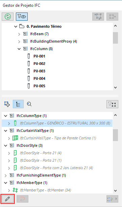The image size is (122, 207).
Task: Select the Pil-001 column
Action: point(39,56)
